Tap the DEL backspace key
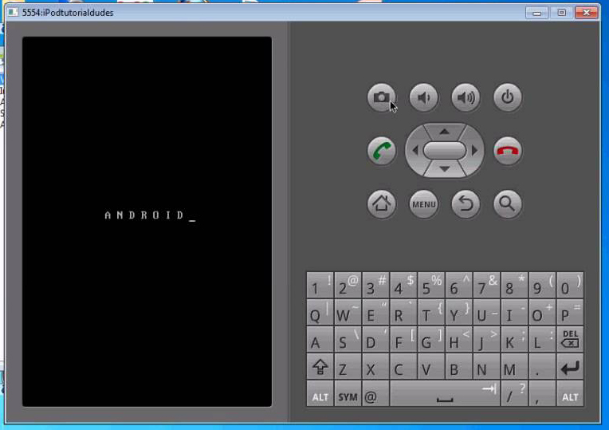 (570, 339)
